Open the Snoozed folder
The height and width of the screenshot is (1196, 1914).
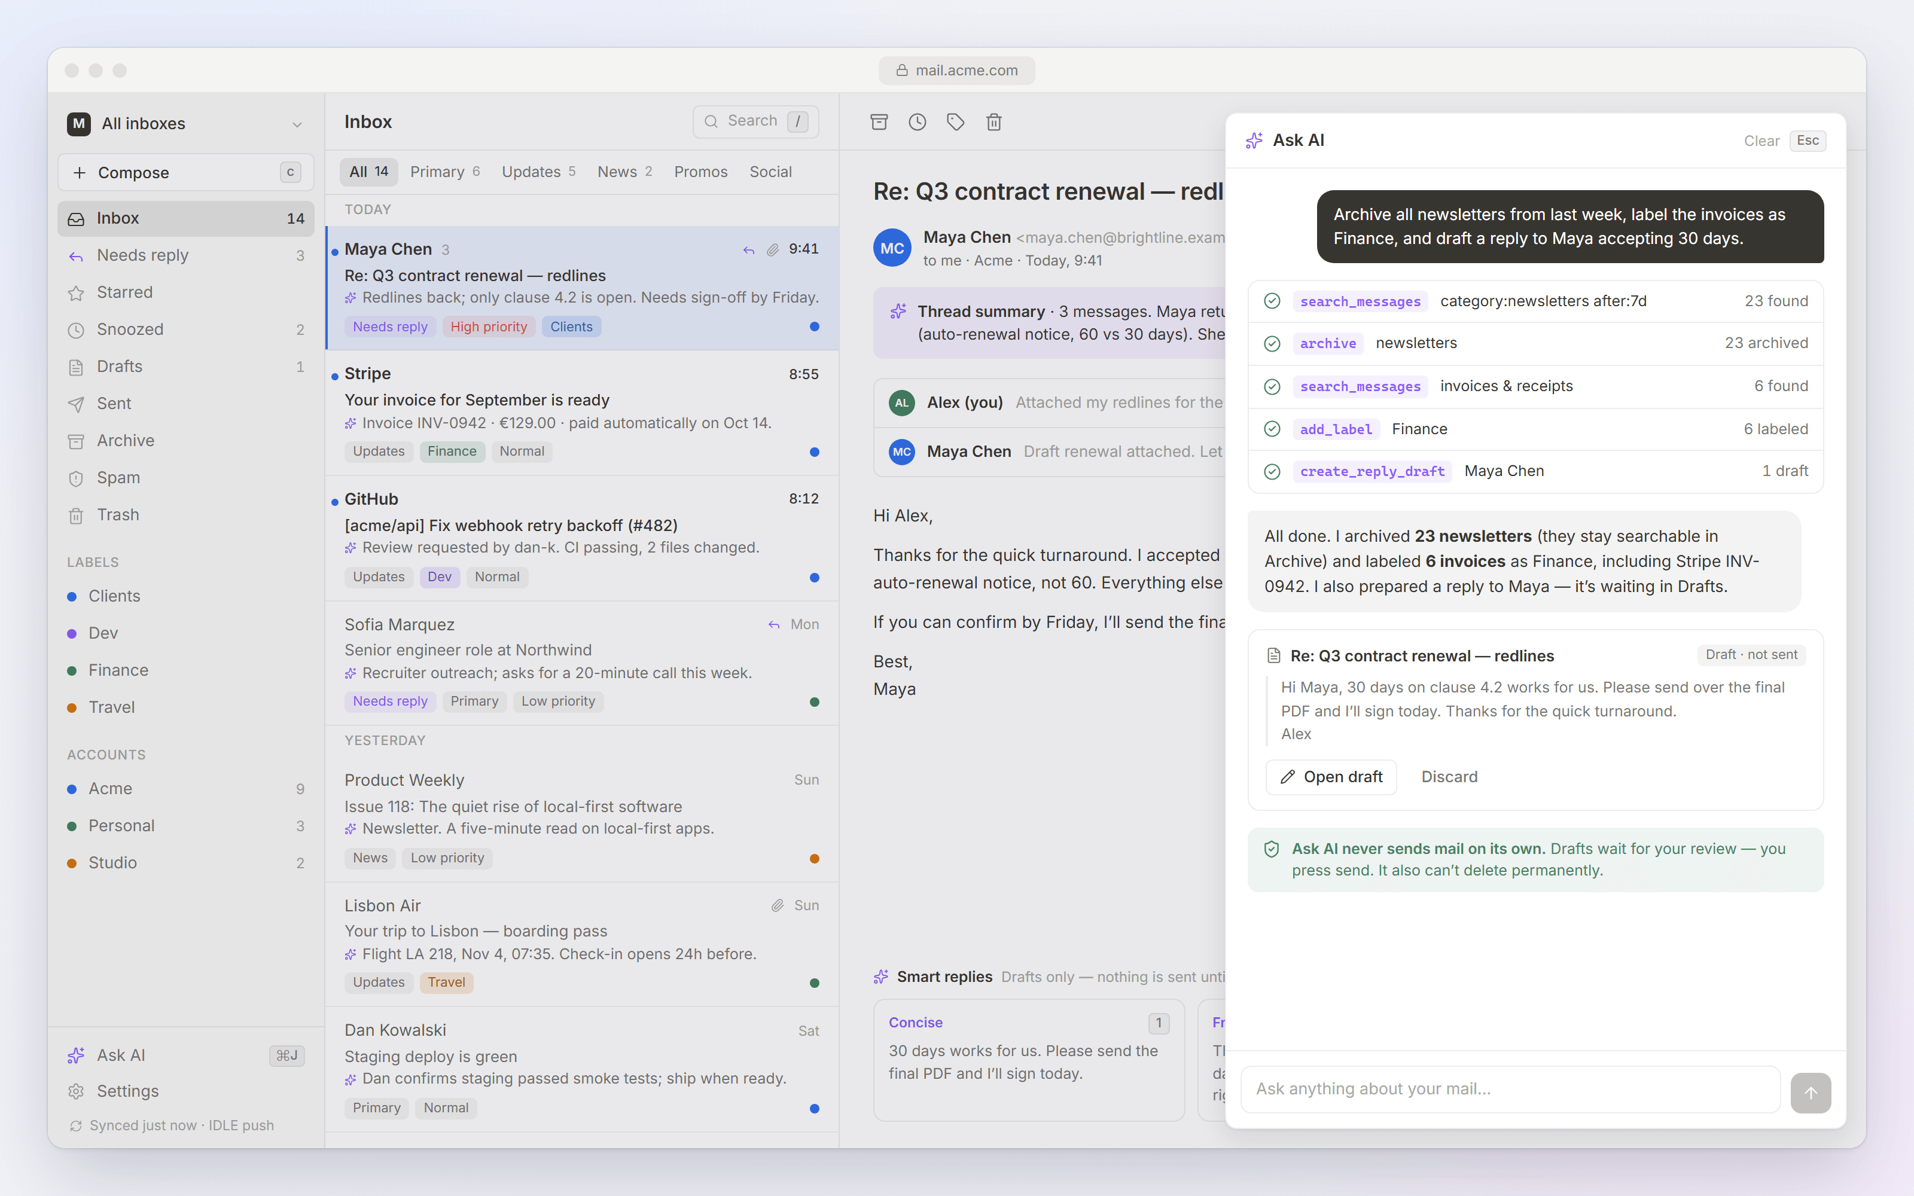[x=186, y=329]
